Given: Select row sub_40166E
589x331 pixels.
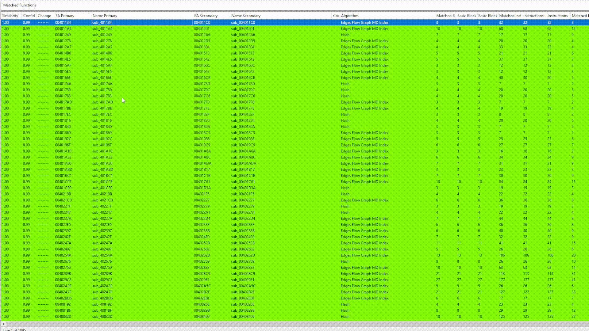Looking at the screenshot, I should (294, 78).
